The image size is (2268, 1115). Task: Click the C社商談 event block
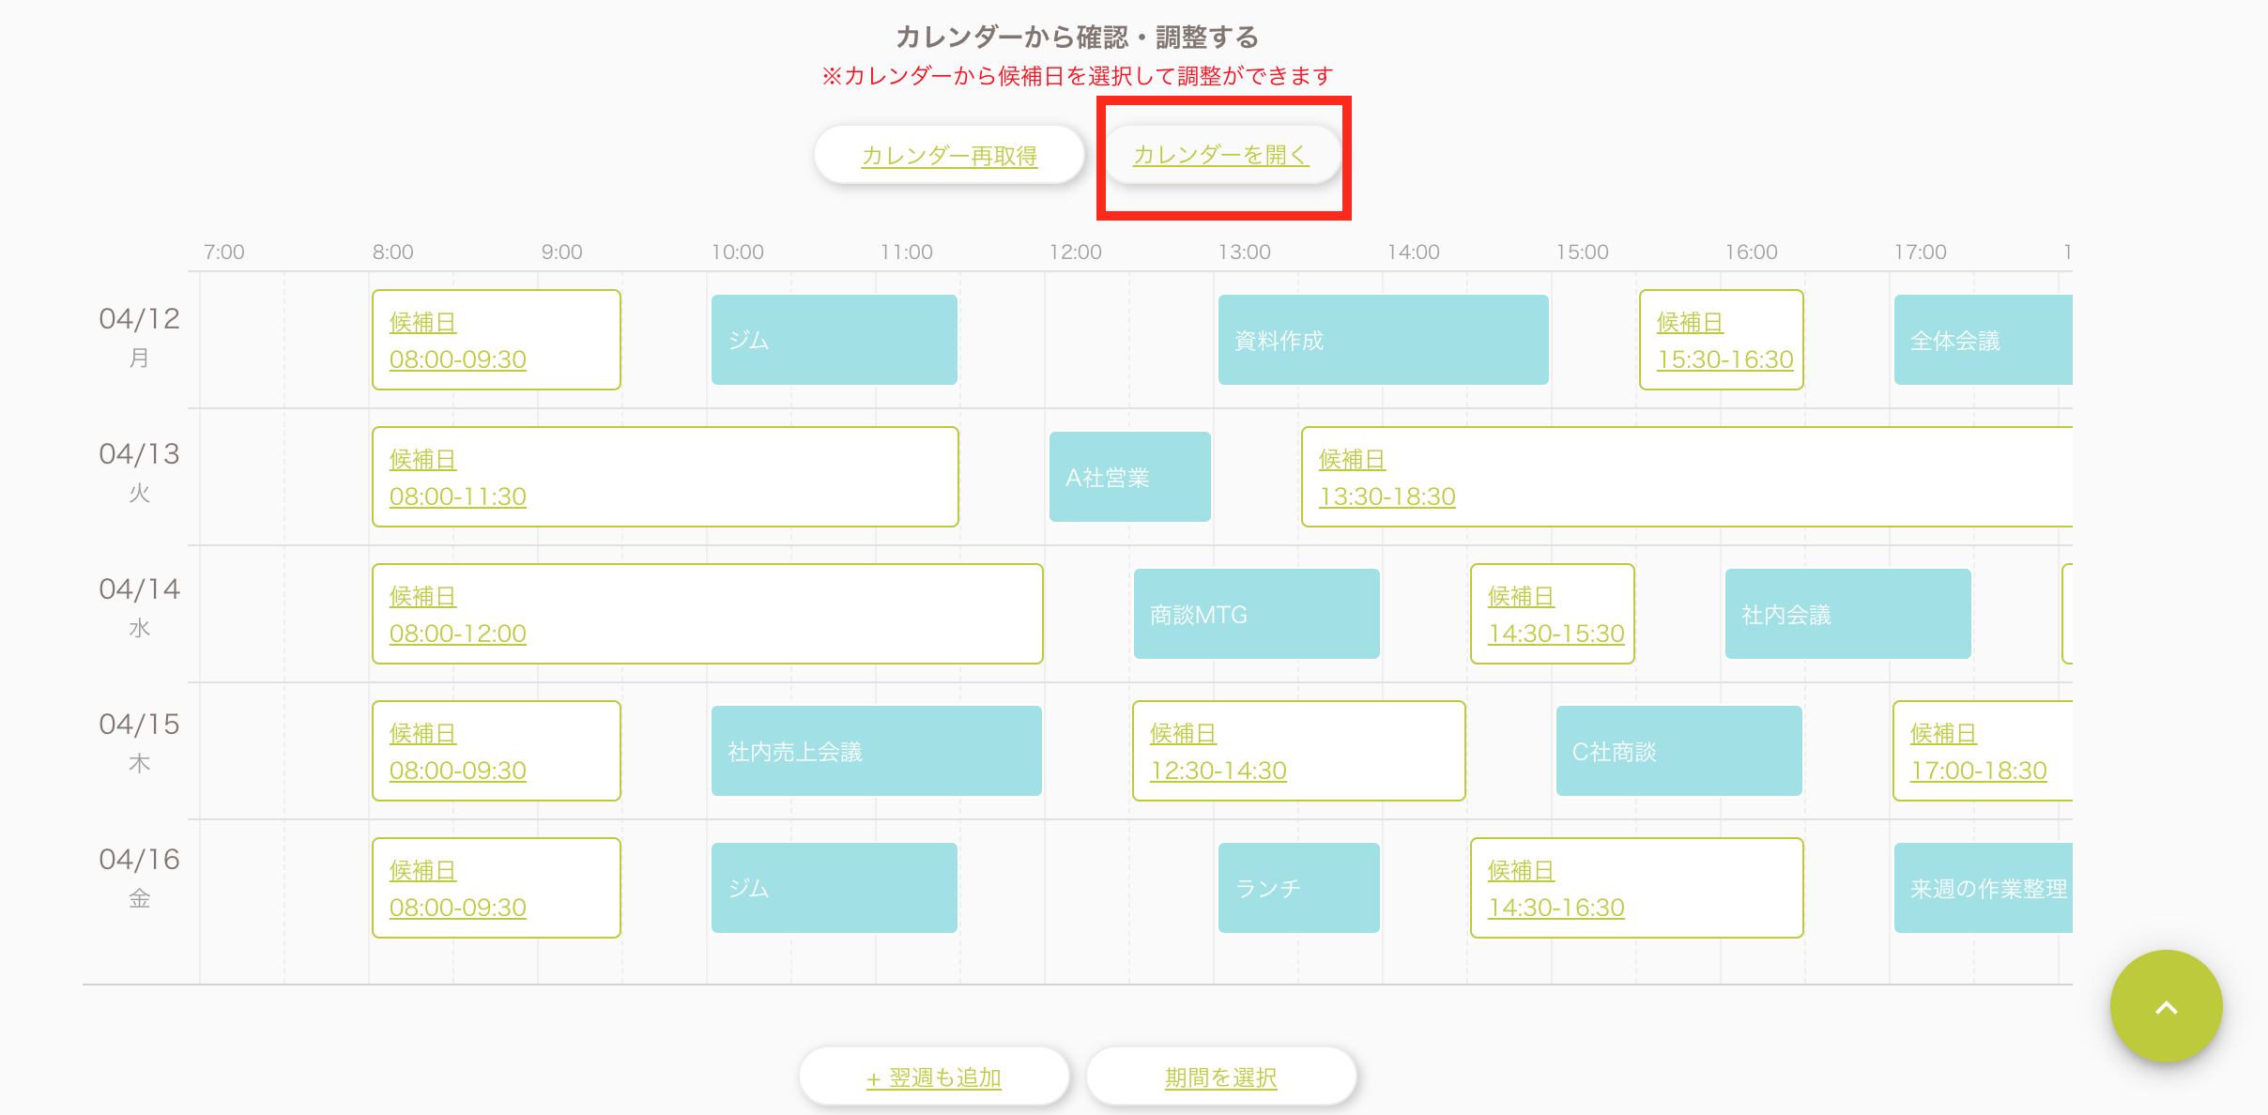[1678, 751]
